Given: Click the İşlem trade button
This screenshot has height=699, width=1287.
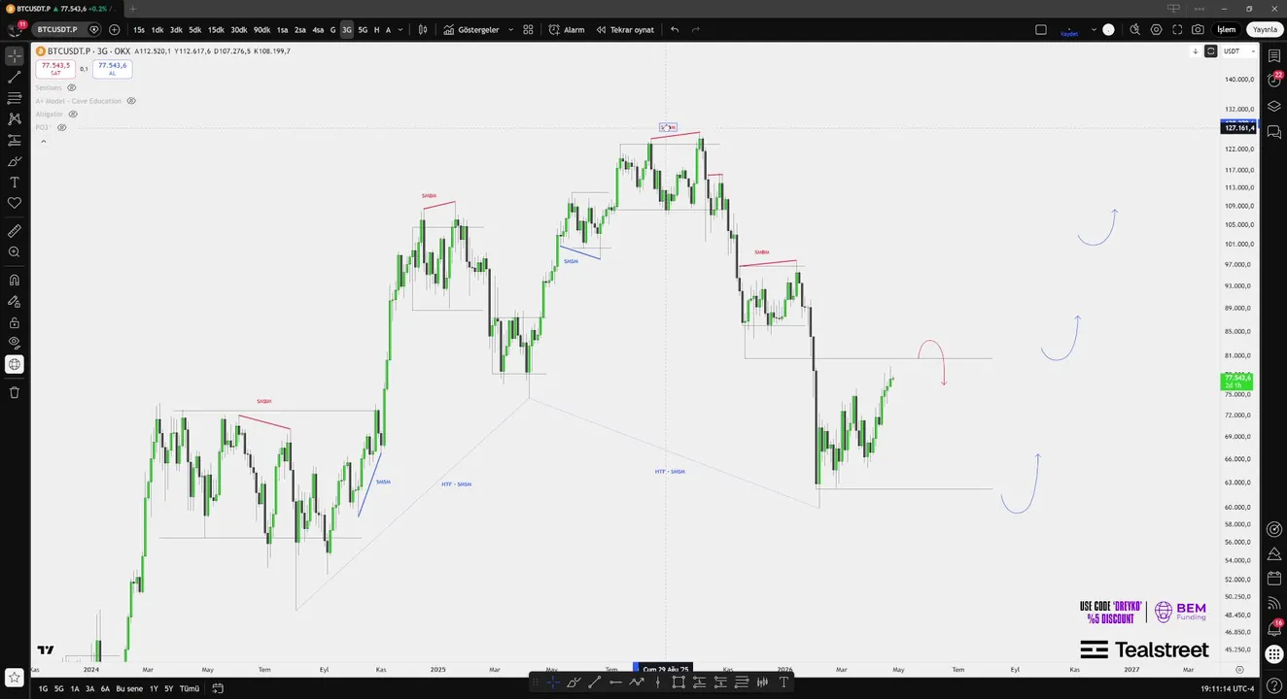Looking at the screenshot, I should [1226, 29].
